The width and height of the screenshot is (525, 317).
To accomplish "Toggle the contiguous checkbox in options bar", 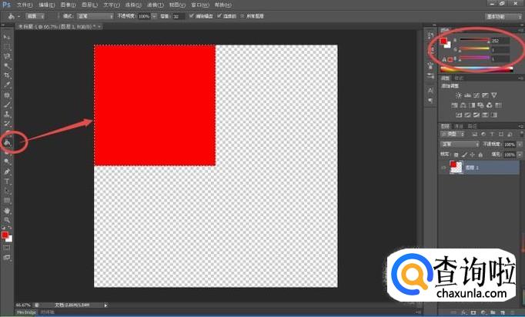I will pyautogui.click(x=219, y=15).
